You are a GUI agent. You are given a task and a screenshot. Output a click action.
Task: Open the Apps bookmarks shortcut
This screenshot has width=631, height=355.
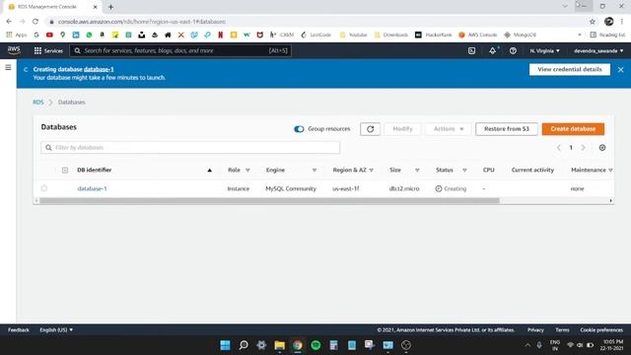[17, 35]
